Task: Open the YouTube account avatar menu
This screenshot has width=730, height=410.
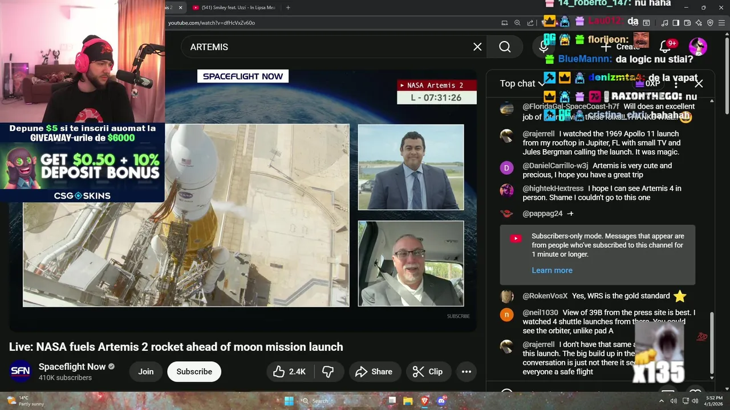Action: coord(698,47)
